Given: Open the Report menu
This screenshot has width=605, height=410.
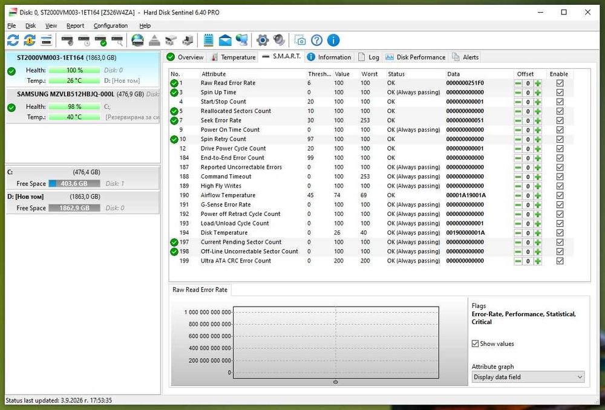Looking at the screenshot, I should pyautogui.click(x=75, y=25).
